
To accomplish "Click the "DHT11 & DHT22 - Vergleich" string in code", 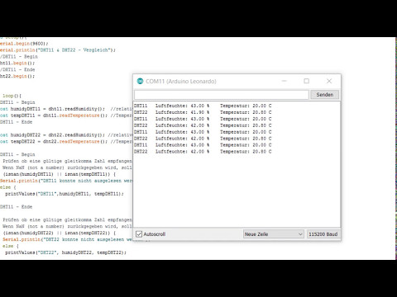I will coord(74,50).
